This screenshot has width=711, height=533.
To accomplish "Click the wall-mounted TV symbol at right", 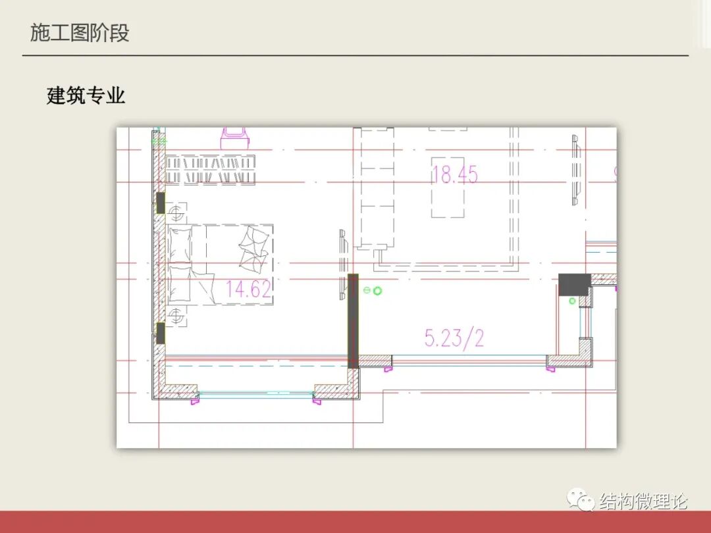I will (575, 170).
